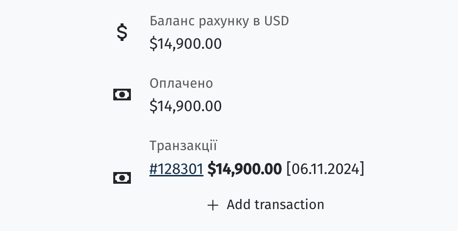Image resolution: width=458 pixels, height=231 pixels.
Task: Click the dollar sign balance icon
Action: [122, 32]
